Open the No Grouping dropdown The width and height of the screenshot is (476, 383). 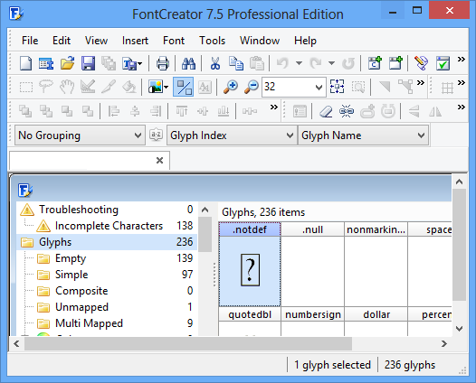80,135
